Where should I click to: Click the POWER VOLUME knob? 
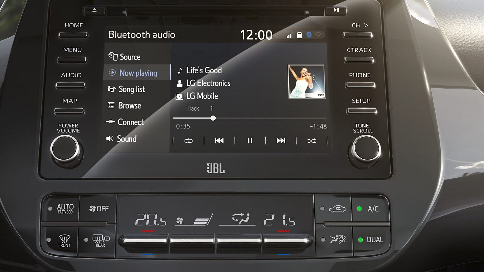tap(66, 149)
